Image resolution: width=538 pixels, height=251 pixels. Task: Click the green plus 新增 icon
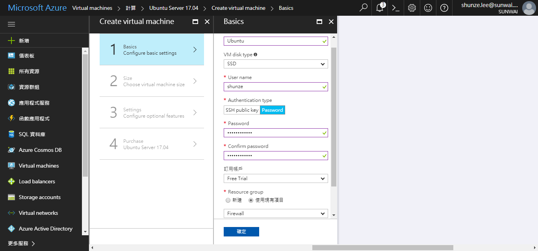point(11,41)
